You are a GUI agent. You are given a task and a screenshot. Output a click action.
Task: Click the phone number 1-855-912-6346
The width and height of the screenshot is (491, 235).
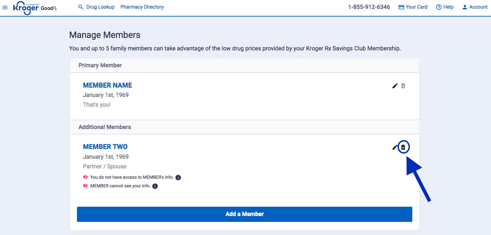click(369, 7)
